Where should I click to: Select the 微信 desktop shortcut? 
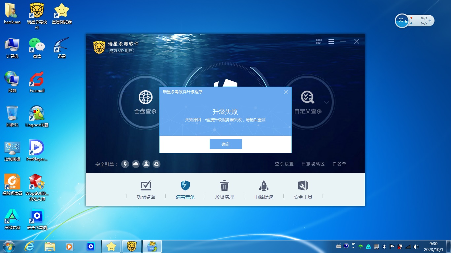(x=37, y=48)
